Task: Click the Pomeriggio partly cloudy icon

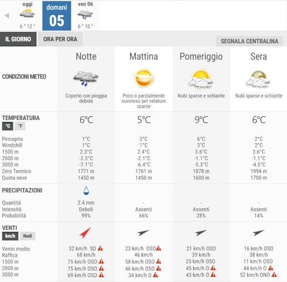Action: point(201,78)
